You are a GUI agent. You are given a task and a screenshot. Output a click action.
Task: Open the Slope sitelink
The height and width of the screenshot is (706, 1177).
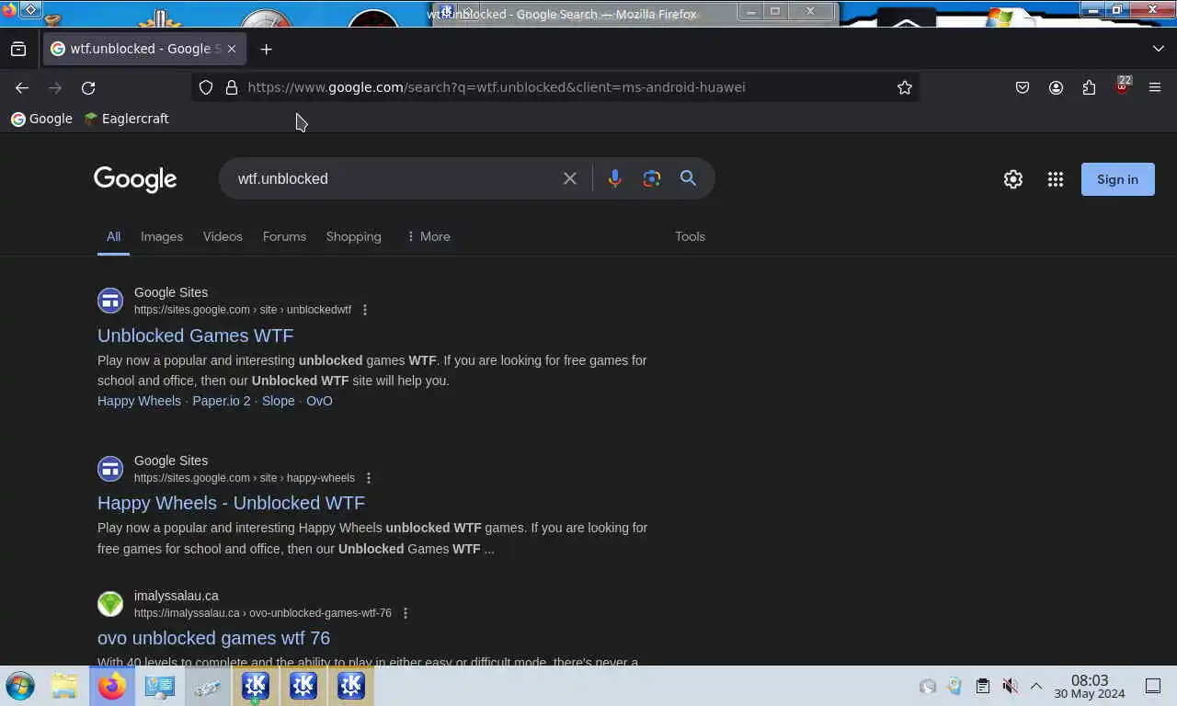coord(278,401)
